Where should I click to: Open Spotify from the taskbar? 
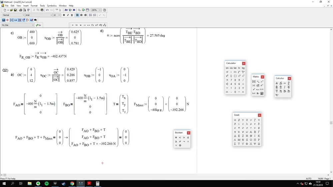[x=47, y=183]
